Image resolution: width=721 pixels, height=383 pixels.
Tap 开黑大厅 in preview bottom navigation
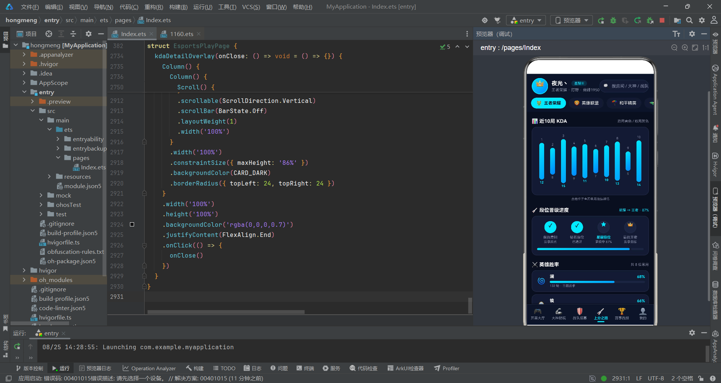coord(538,314)
